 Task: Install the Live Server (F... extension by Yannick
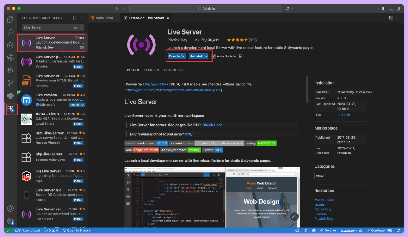click(78, 66)
